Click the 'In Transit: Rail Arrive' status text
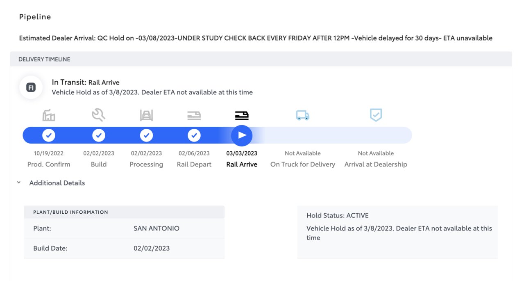The width and height of the screenshot is (524, 281). 86,82
